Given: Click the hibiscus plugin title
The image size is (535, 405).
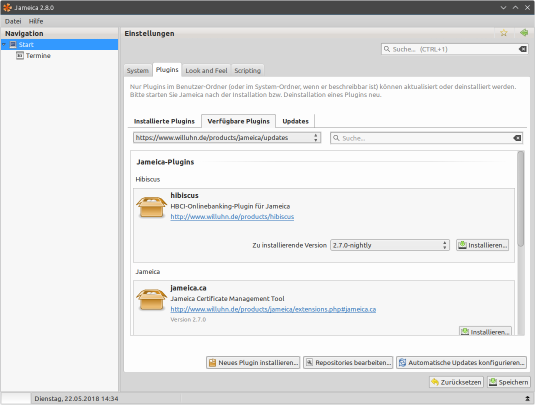Looking at the screenshot, I should 184,195.
